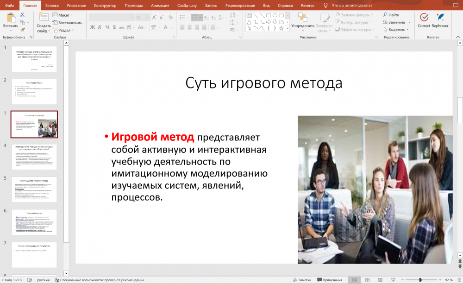463x284 pixels.
Task: Pick the star shape in shapes gallery
Action: (x=281, y=28)
